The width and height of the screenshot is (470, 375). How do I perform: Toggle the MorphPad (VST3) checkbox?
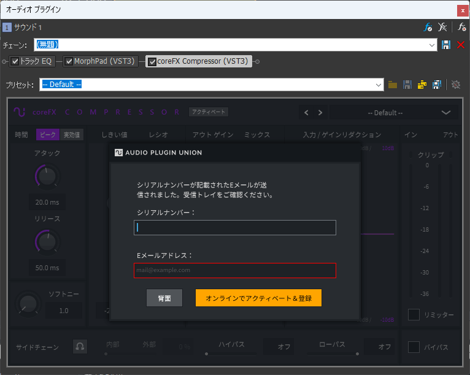[69, 61]
